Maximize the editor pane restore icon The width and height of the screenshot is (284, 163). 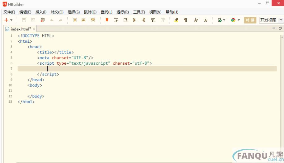[x=280, y=28]
